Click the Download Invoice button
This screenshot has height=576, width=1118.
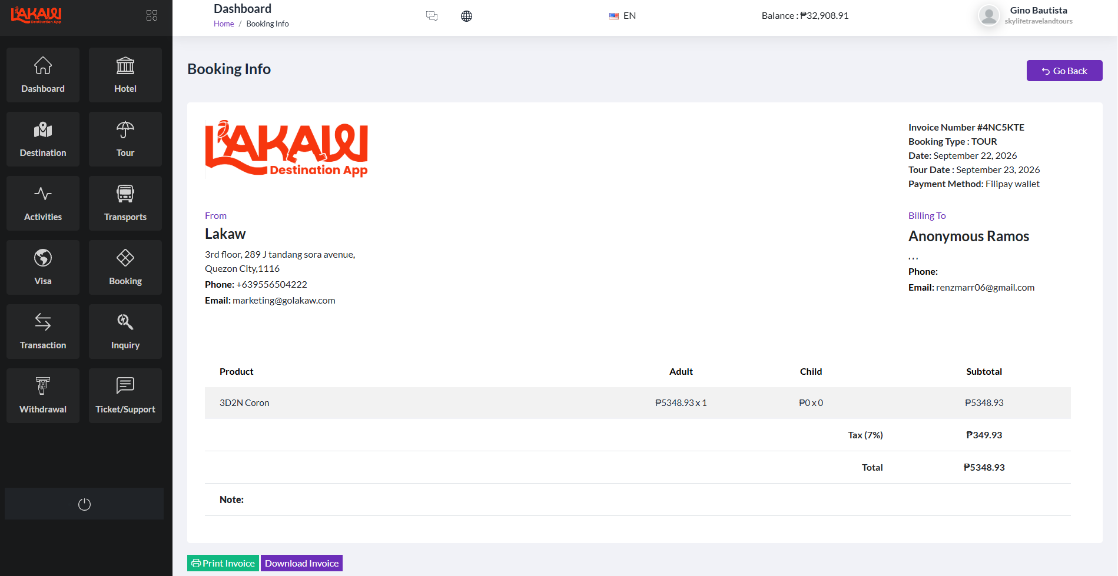click(301, 563)
